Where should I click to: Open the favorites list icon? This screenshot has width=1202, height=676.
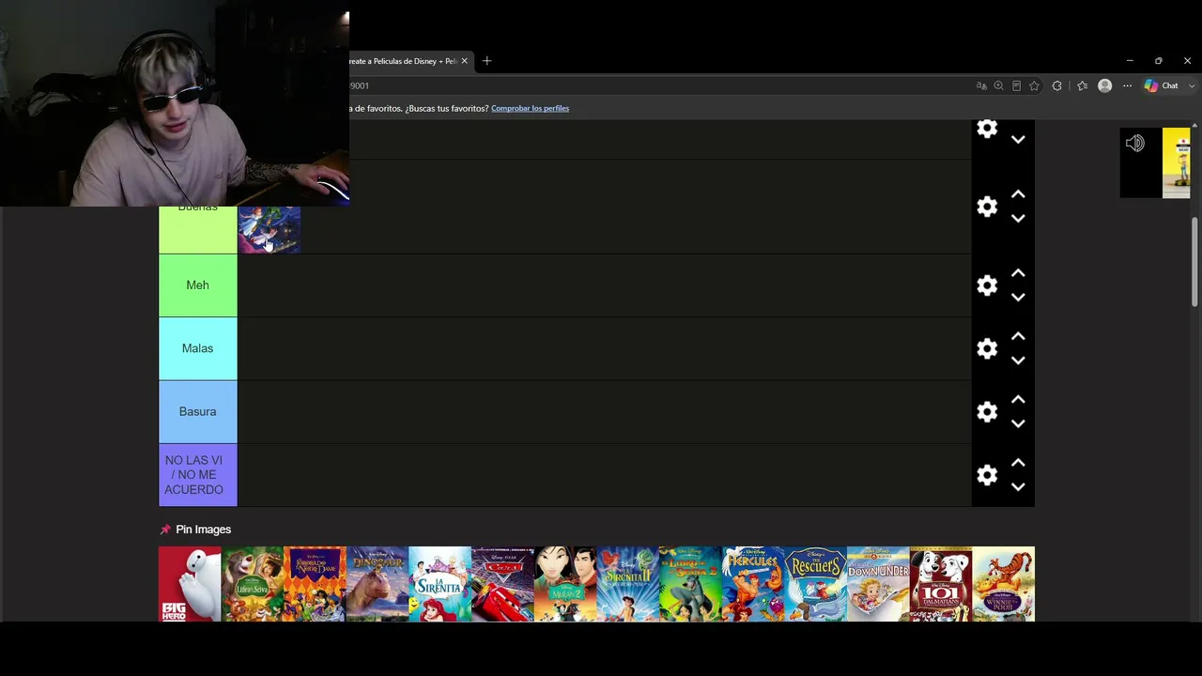pyautogui.click(x=1082, y=85)
